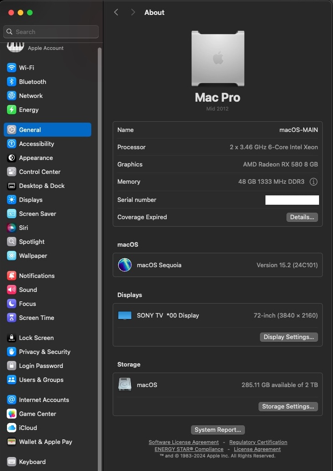Show Memory info via the circled i icon
333x471 pixels.
click(313, 182)
